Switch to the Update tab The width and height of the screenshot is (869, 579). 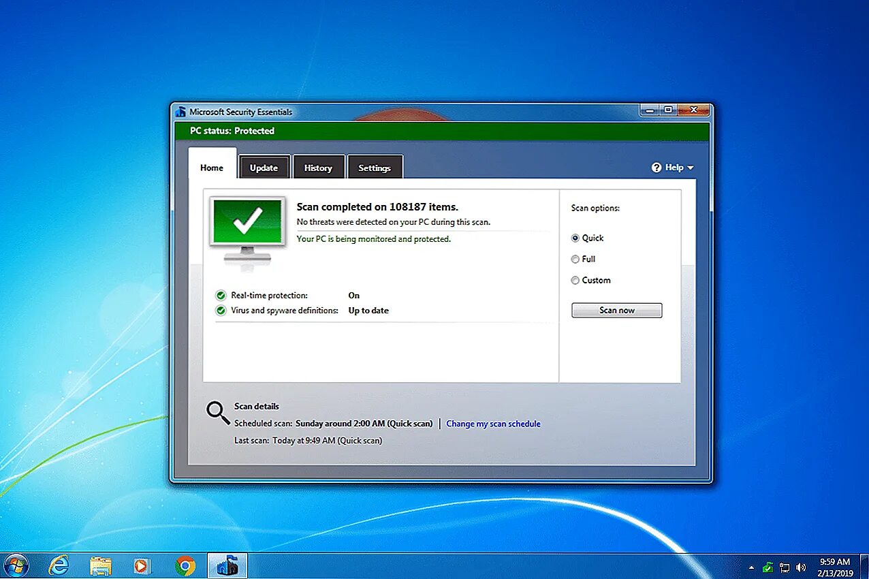[264, 168]
